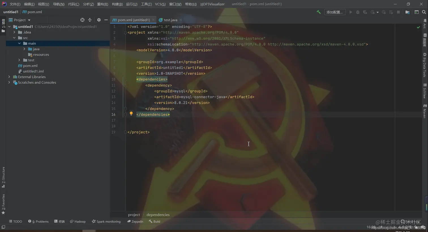The image size is (428, 232).
Task: Click project breadcrumb at editor bottom
Action: [x=134, y=215]
